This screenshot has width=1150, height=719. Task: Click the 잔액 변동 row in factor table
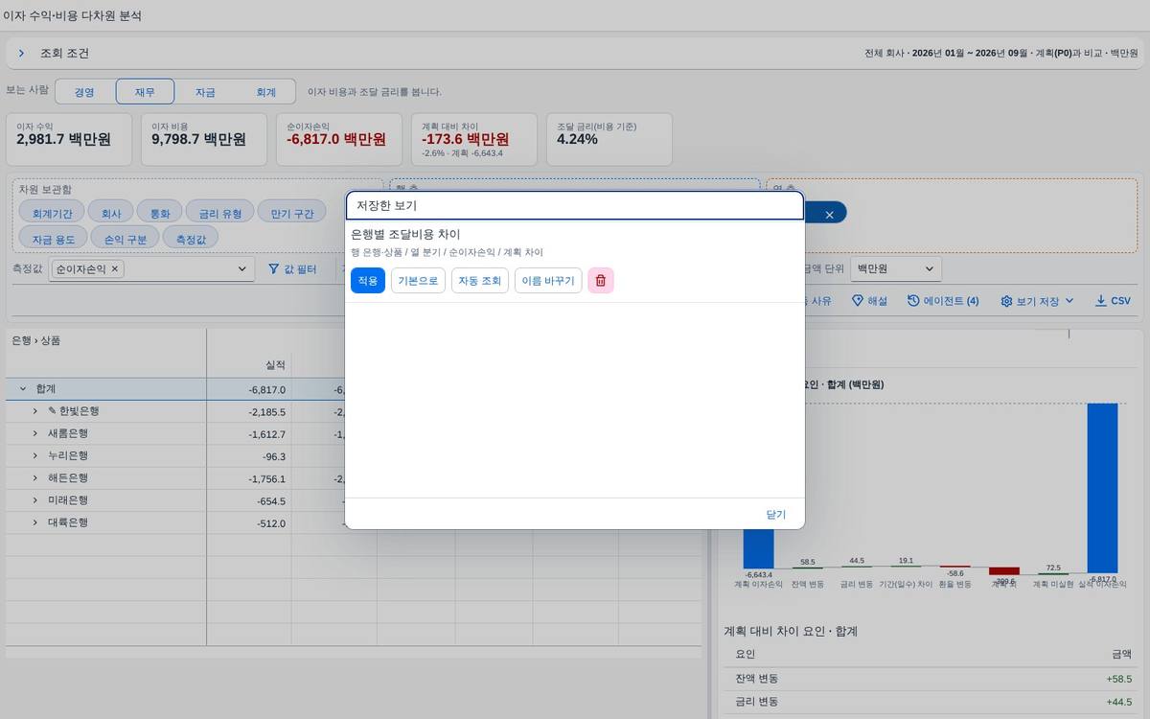pyautogui.click(x=930, y=679)
